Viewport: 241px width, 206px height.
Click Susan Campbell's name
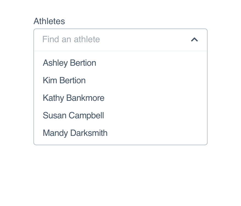(73, 116)
